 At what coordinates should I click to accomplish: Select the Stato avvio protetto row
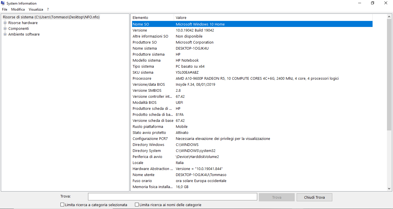[x=252, y=132]
